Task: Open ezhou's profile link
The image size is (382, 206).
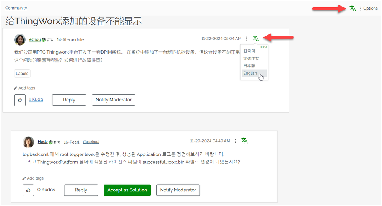Action: tap(35, 39)
